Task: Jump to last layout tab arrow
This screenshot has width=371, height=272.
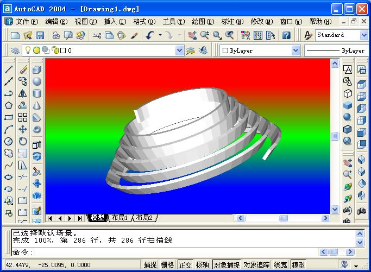Action: click(80, 218)
